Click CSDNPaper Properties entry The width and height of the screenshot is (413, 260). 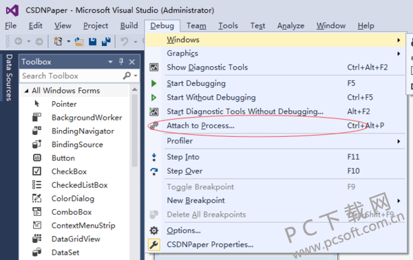[x=275, y=244]
